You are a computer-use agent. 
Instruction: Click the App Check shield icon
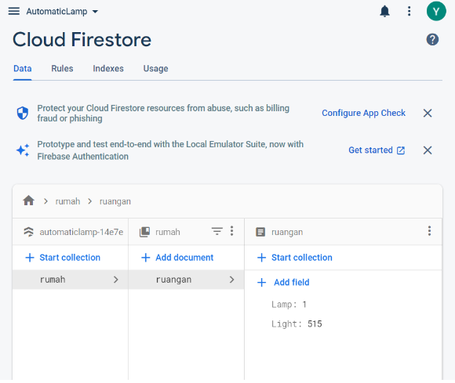[x=23, y=113]
